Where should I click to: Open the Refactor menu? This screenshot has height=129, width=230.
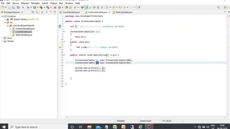[x=25, y=3]
